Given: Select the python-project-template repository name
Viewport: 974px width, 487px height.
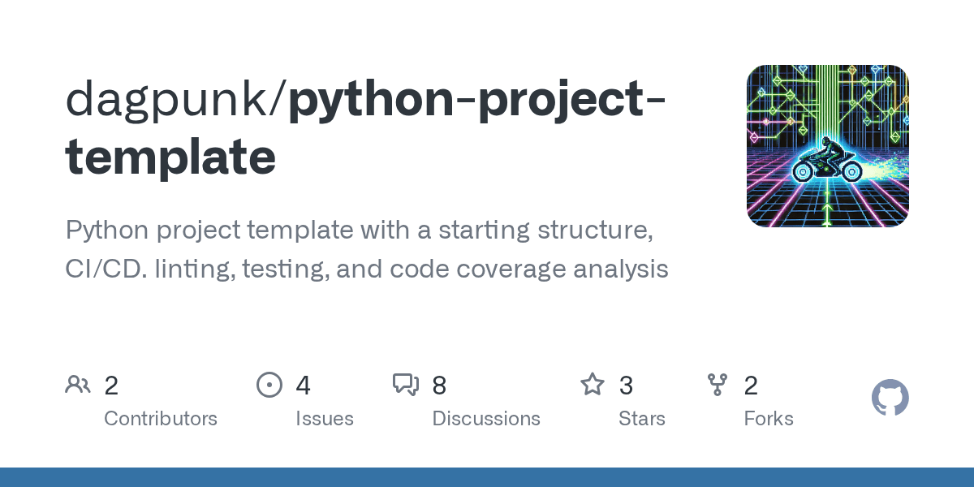Looking at the screenshot, I should 365,128.
